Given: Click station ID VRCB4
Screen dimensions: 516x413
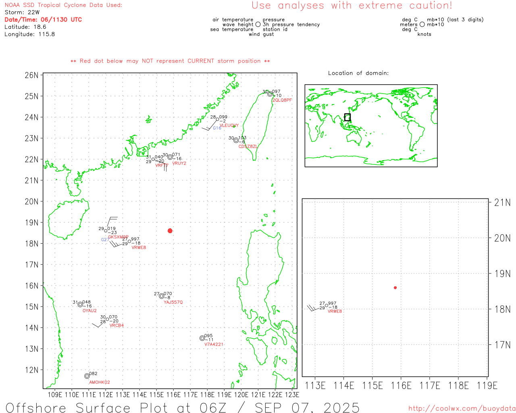Looking at the screenshot, I should click(x=117, y=325).
